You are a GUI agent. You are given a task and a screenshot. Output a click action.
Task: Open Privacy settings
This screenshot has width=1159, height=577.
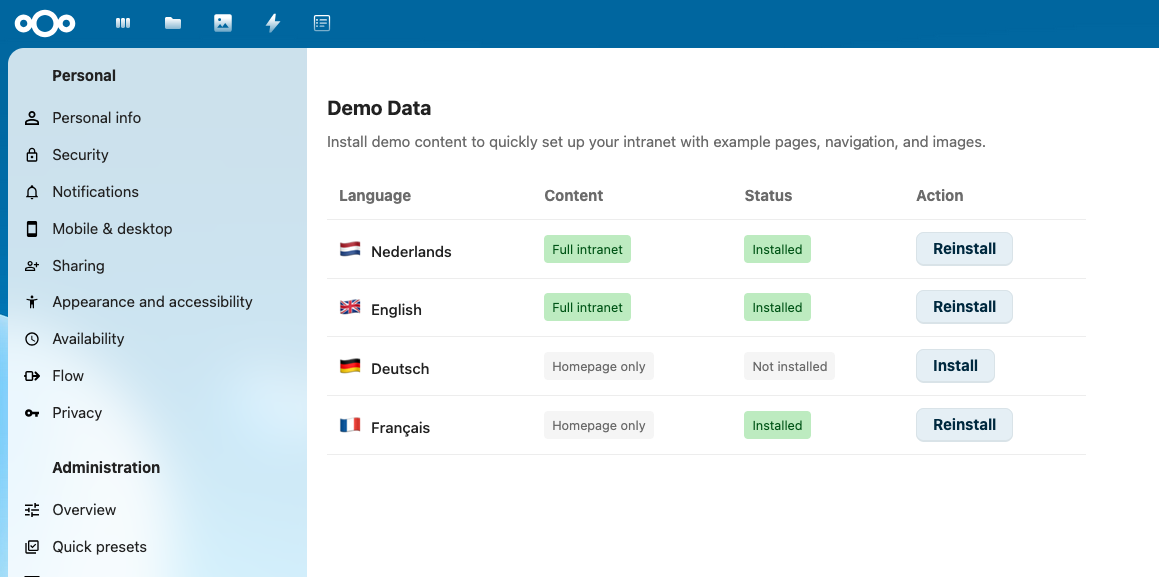pos(77,412)
